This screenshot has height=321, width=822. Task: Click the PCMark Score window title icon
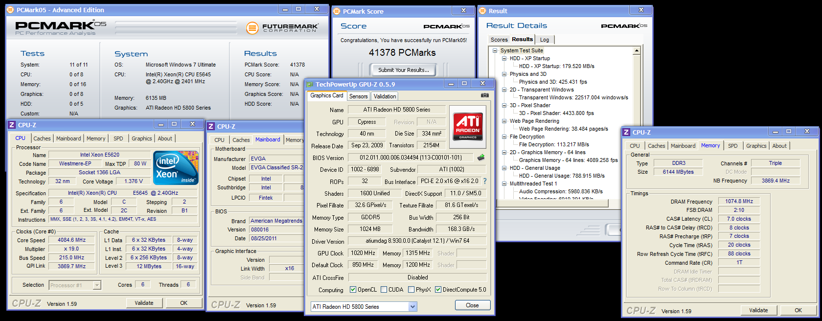tap(337, 11)
